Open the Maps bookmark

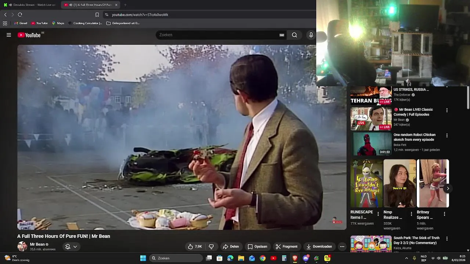click(x=58, y=23)
